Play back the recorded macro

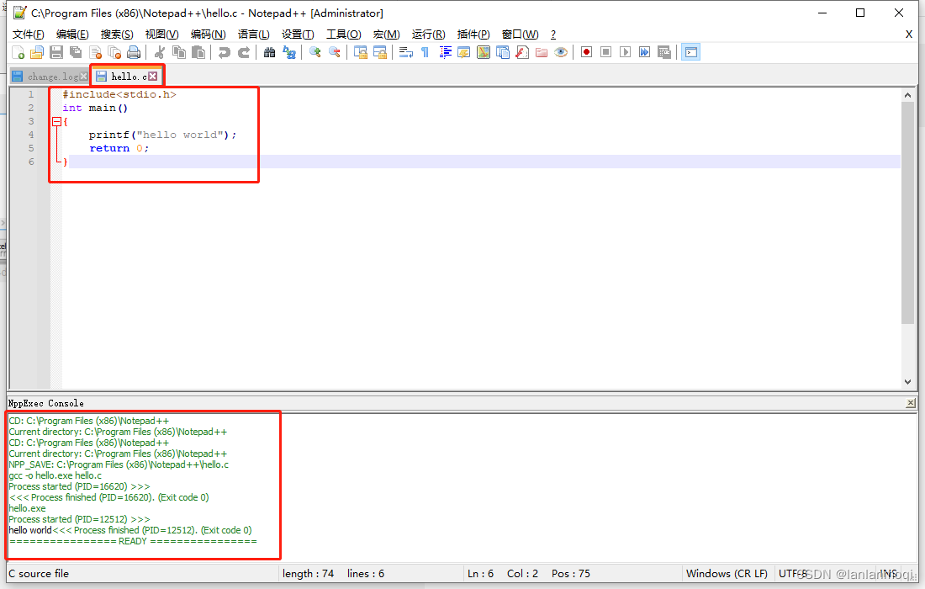[x=626, y=52]
